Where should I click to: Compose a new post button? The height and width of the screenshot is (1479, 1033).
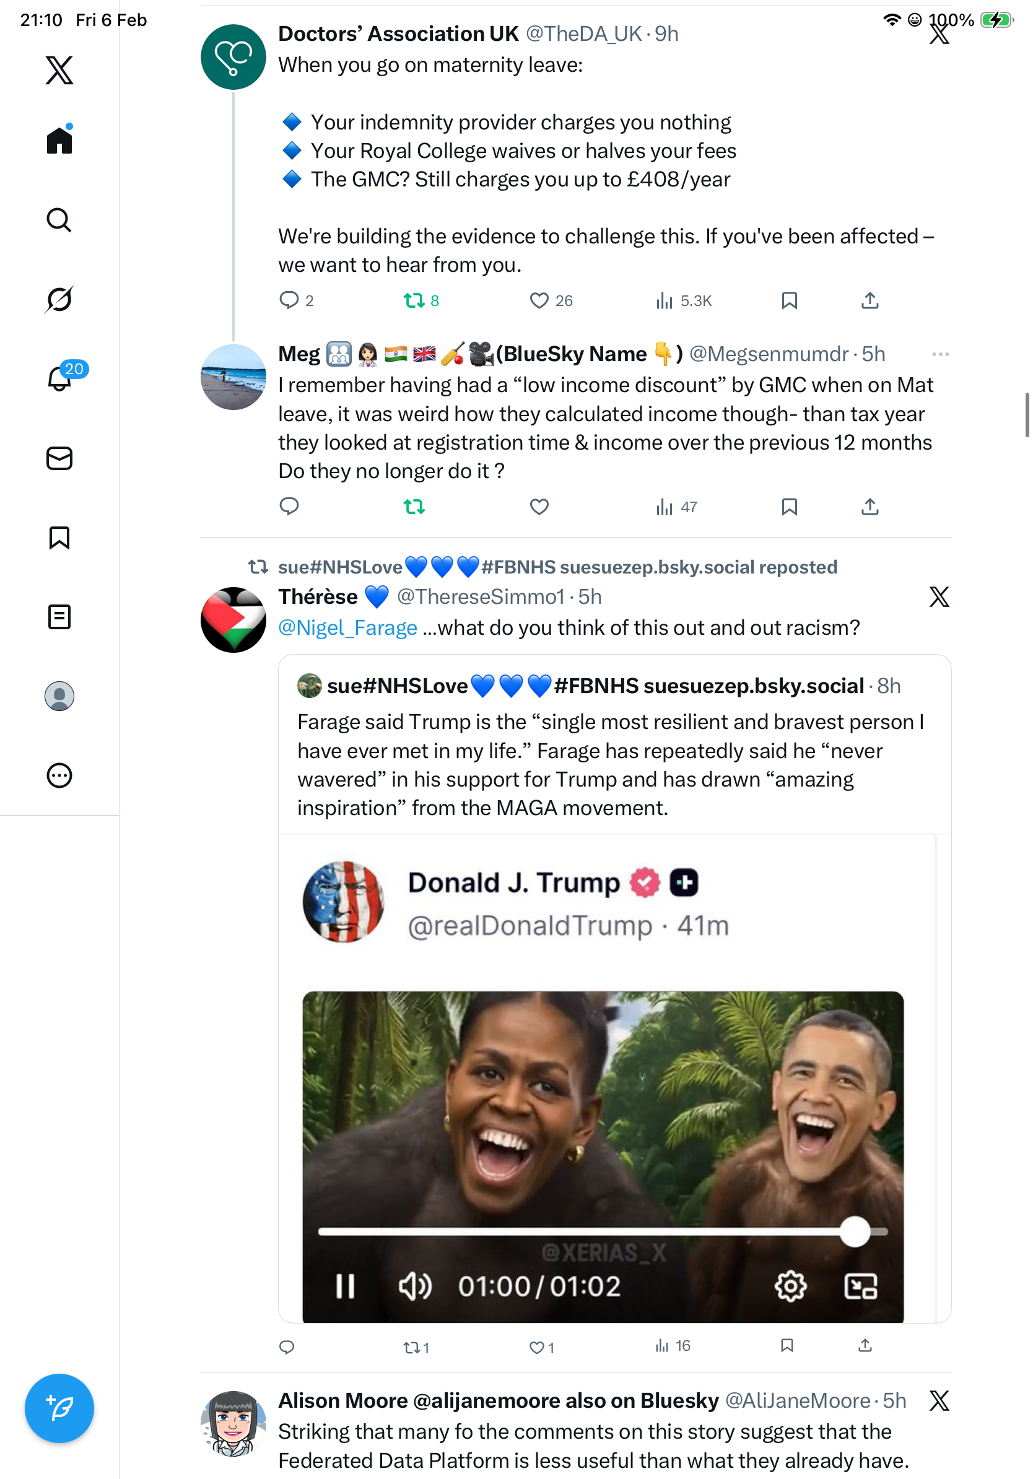(x=59, y=1408)
